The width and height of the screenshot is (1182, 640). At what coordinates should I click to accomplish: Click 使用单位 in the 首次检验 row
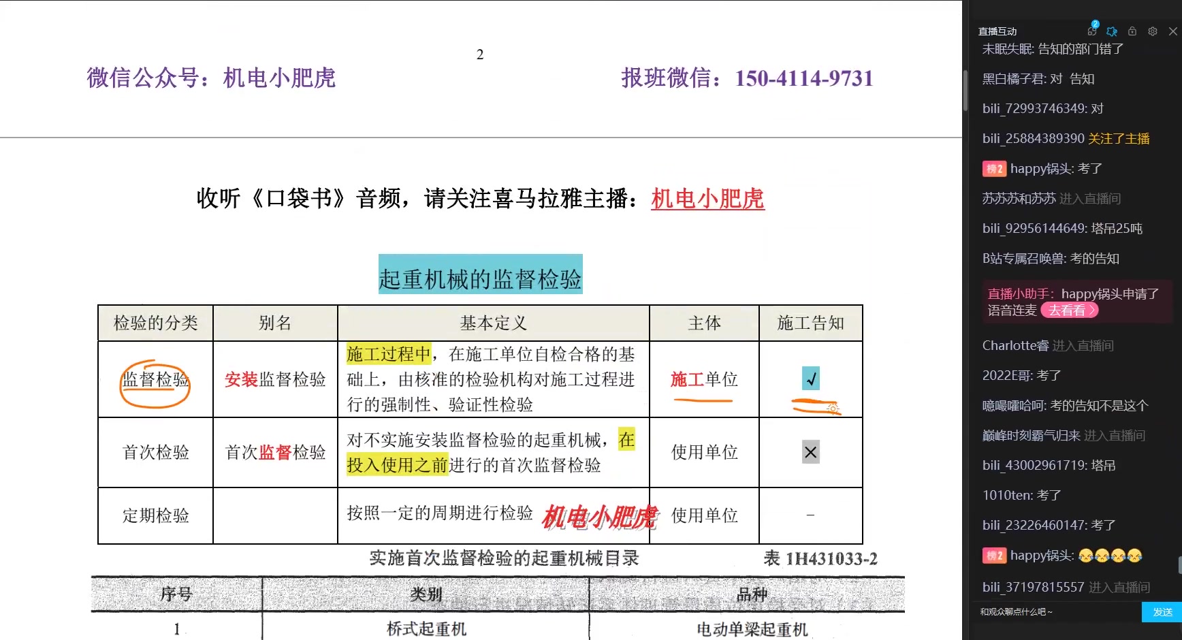click(704, 452)
